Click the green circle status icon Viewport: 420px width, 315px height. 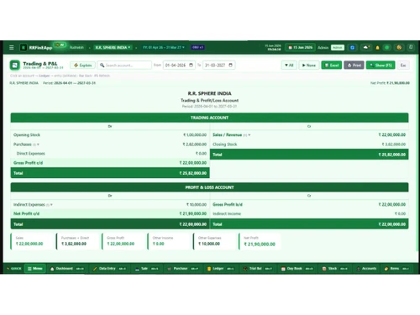tap(387, 47)
